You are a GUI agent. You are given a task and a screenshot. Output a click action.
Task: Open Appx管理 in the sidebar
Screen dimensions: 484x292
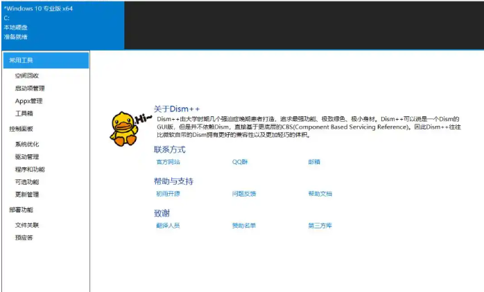point(28,101)
